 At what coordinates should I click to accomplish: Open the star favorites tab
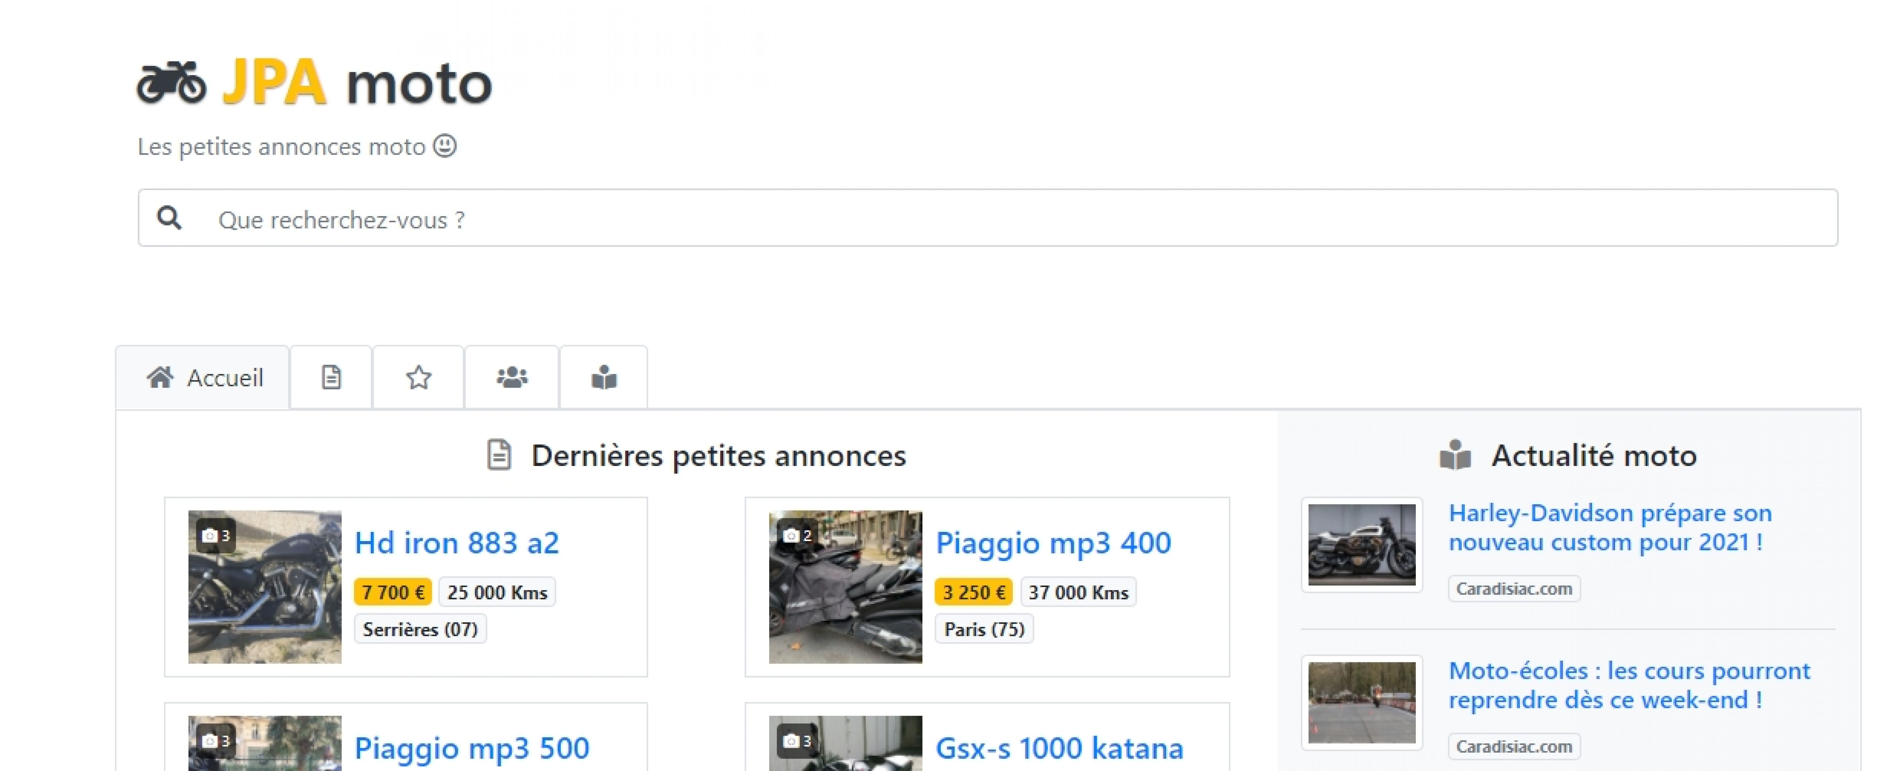tap(418, 378)
